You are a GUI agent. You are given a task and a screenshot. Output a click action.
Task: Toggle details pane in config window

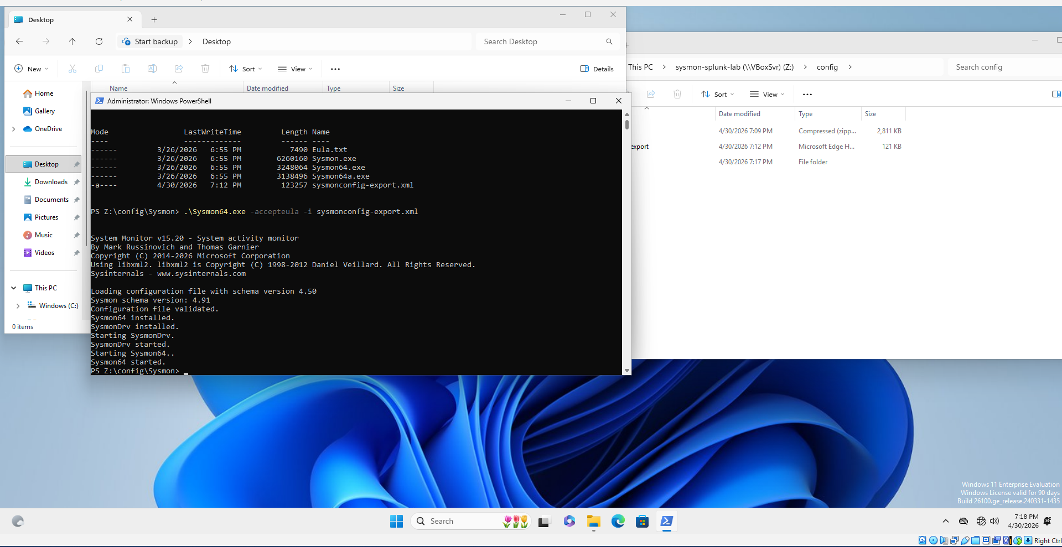(x=1056, y=94)
